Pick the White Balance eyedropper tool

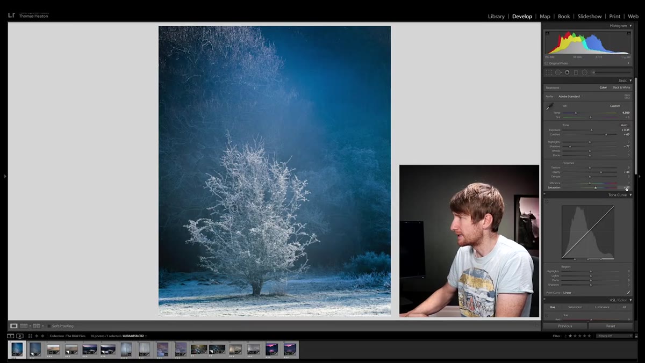coord(550,107)
